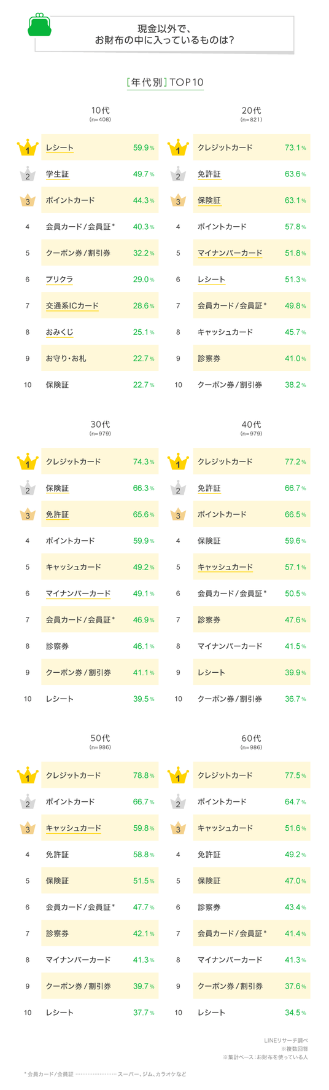Select the 10代 age group header

[100, 113]
